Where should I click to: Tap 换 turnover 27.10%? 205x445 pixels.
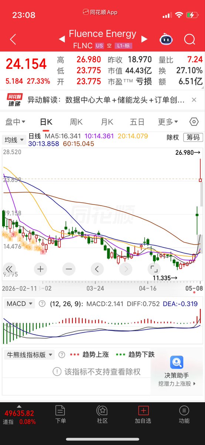pyautogui.click(x=189, y=71)
